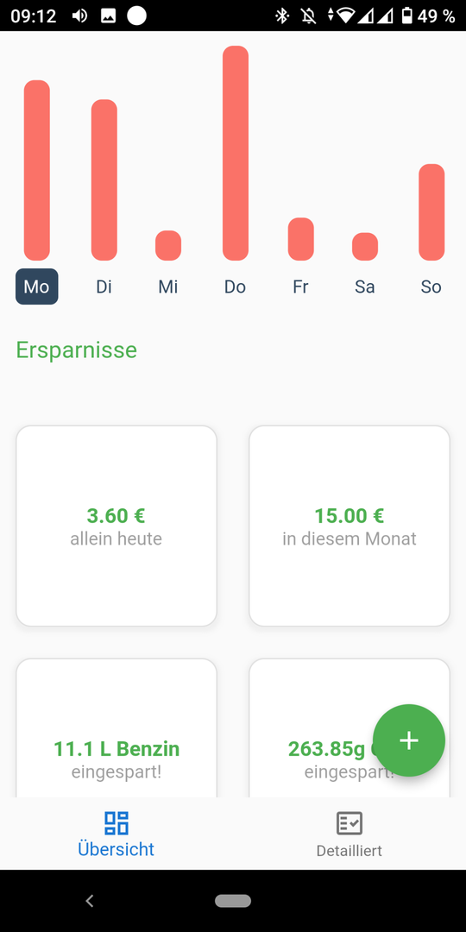
Task: Open the 3.60 € allein heute card
Action: (x=116, y=526)
